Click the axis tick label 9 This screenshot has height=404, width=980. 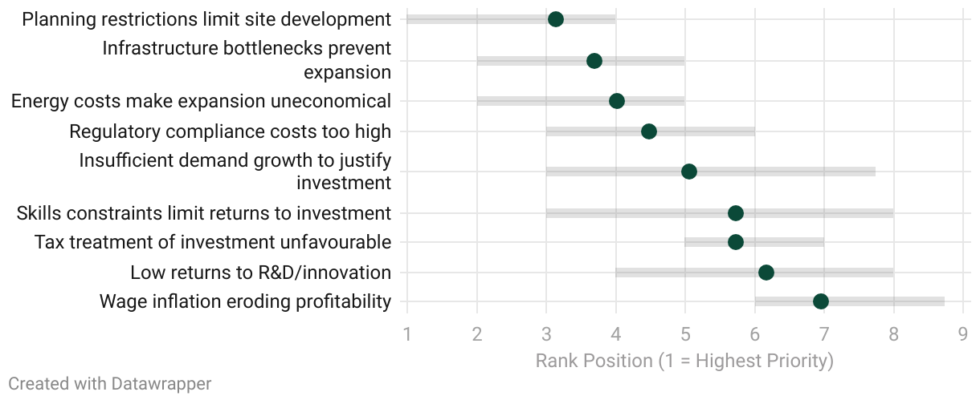(962, 333)
